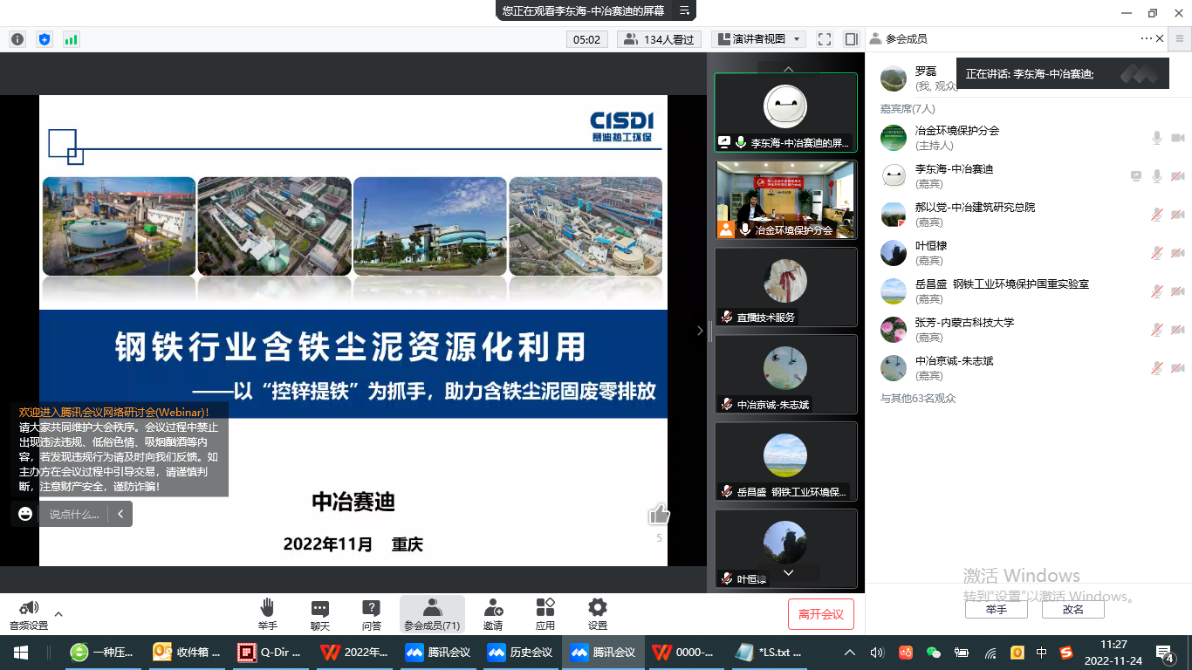
Task: Click the 改名 rename button
Action: click(x=1072, y=610)
